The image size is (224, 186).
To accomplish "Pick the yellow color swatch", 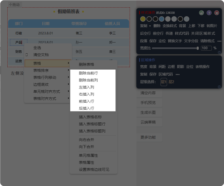I will click(143, 19).
